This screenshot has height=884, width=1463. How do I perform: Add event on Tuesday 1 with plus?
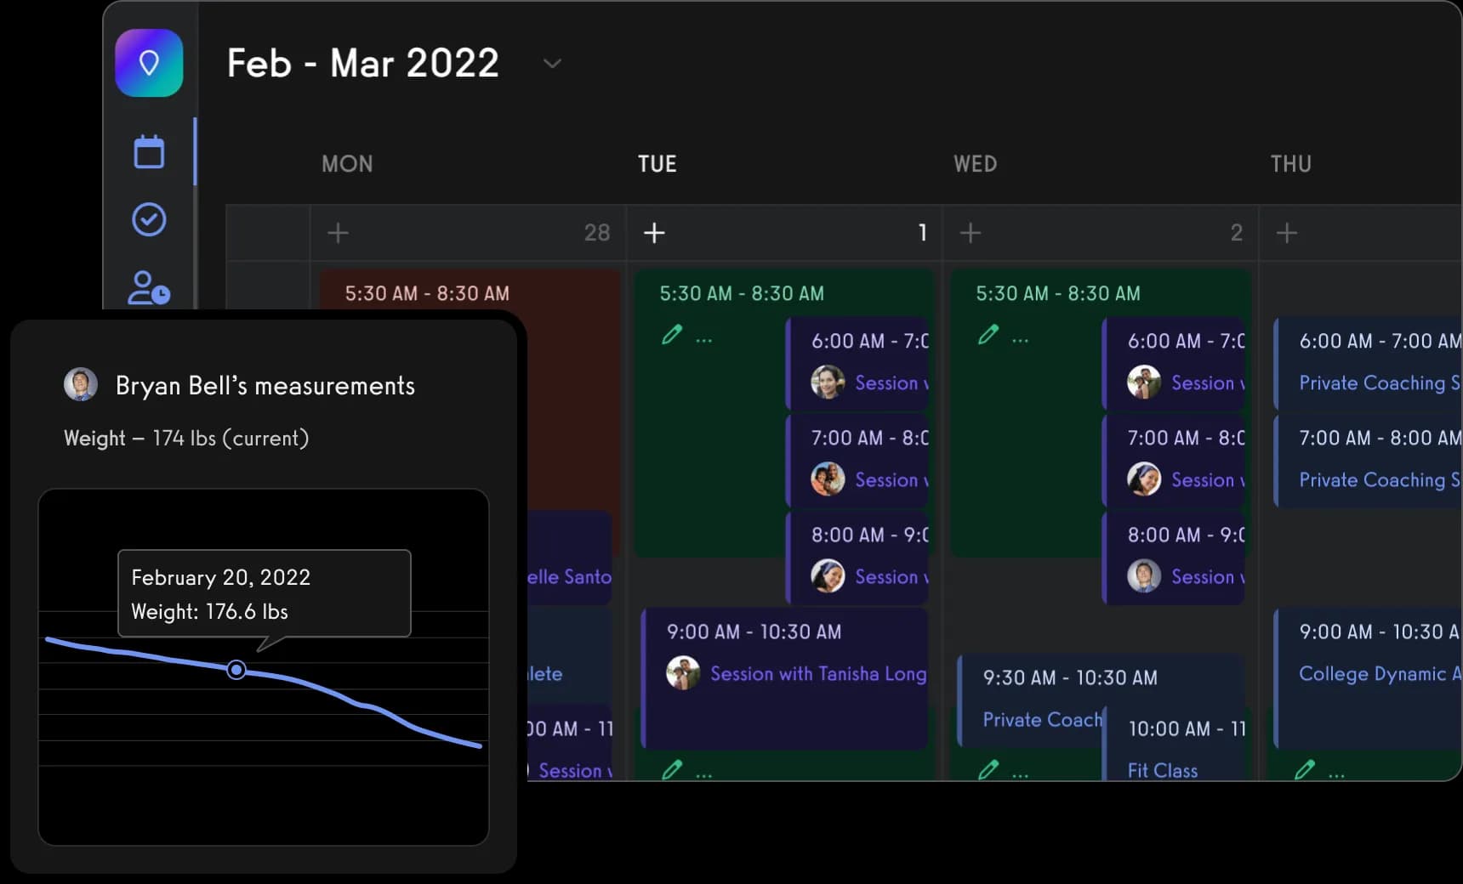(x=654, y=232)
